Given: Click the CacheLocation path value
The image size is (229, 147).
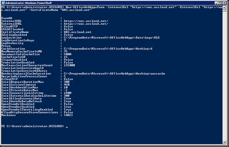Looking at the screenshot, I should point(108,49).
